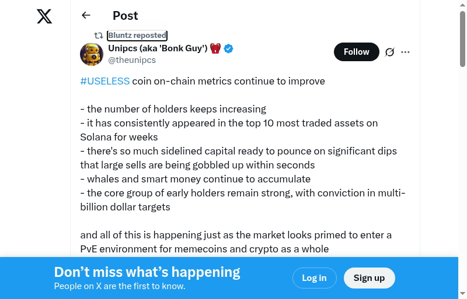Click the vertical scrollbar thumb

coord(462,38)
